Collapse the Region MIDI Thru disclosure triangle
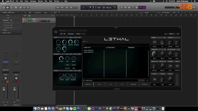 coord(2,13)
